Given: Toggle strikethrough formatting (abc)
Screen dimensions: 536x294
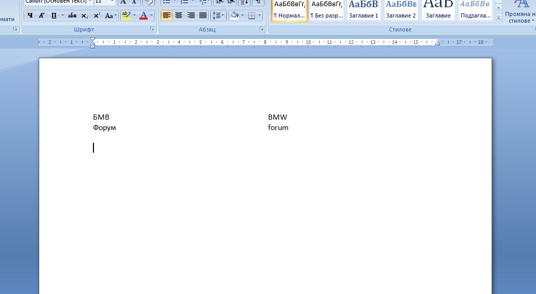Looking at the screenshot, I should pos(72,15).
